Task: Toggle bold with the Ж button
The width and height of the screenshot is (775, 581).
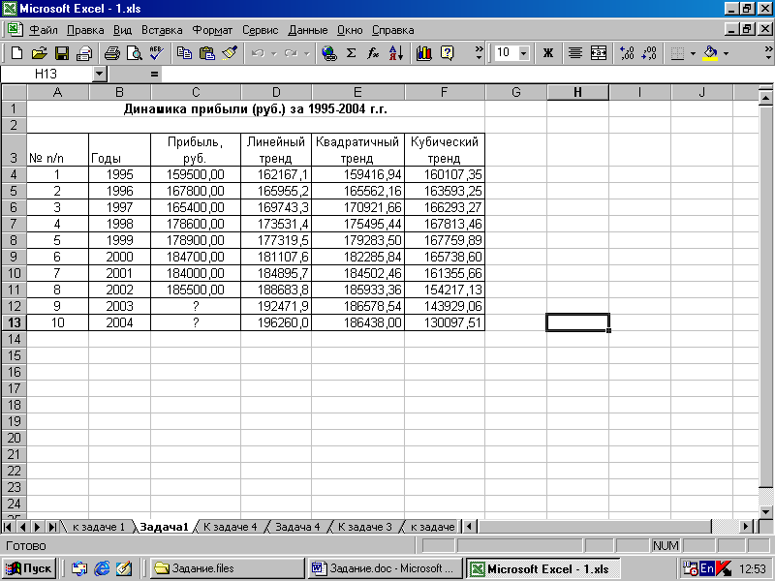Action: 547,53
